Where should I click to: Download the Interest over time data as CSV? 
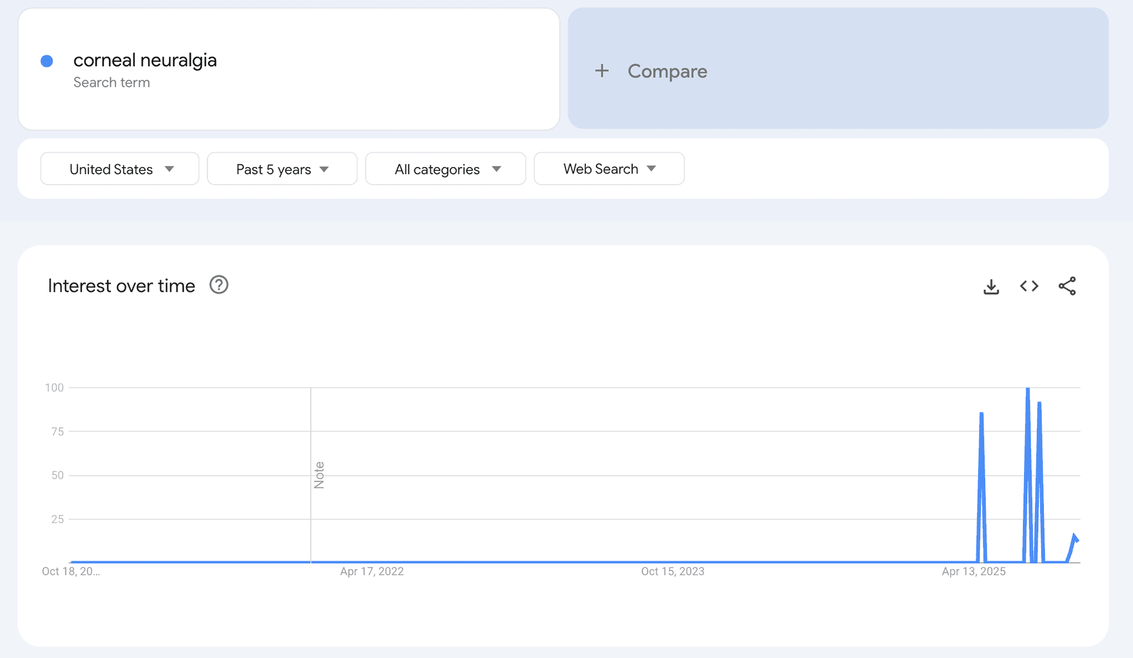(991, 286)
